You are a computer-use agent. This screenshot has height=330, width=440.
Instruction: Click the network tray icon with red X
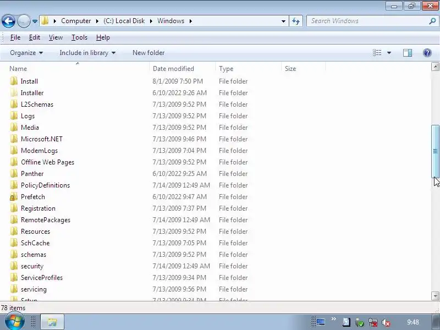[373, 322]
